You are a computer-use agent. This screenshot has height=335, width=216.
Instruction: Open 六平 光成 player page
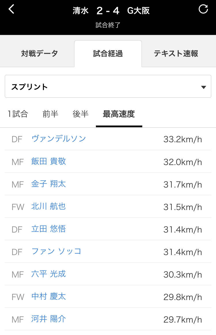49,274
